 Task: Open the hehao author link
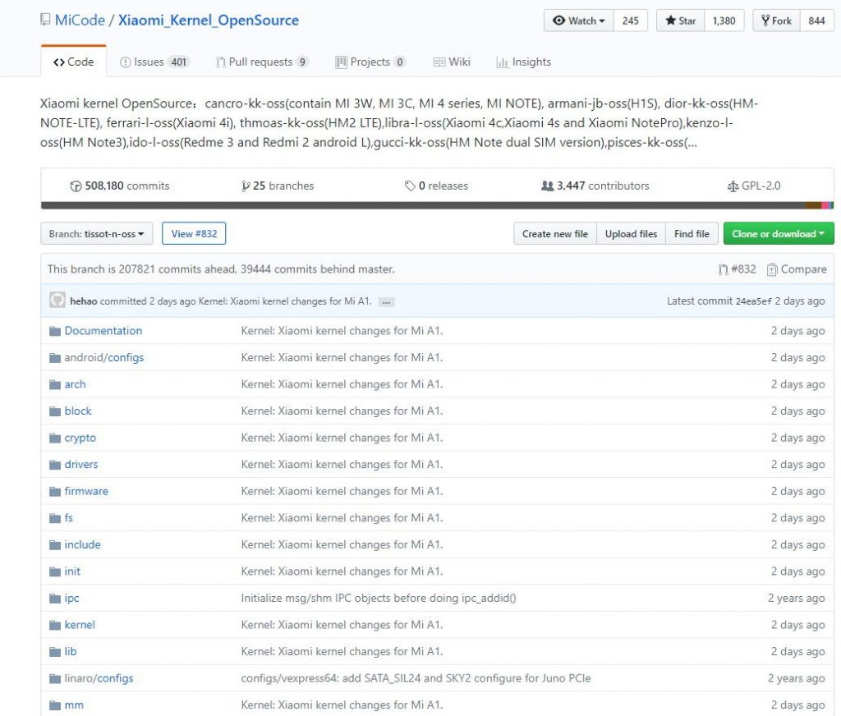pos(84,301)
